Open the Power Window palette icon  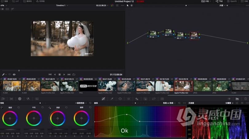[x=120, y=99]
